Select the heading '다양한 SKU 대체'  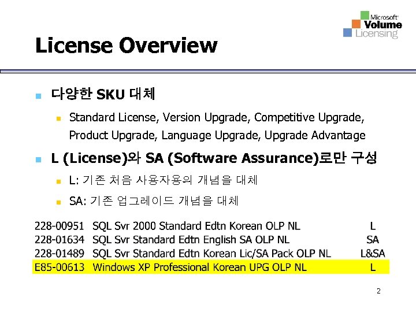(x=103, y=94)
